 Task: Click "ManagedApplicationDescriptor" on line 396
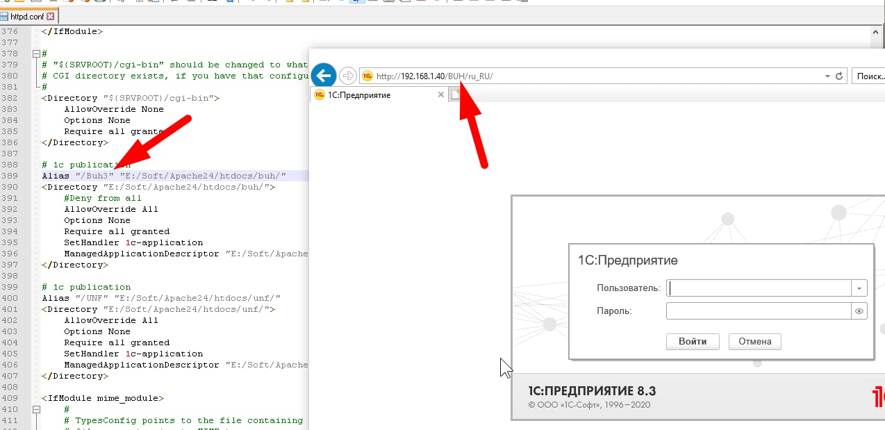pyautogui.click(x=142, y=254)
